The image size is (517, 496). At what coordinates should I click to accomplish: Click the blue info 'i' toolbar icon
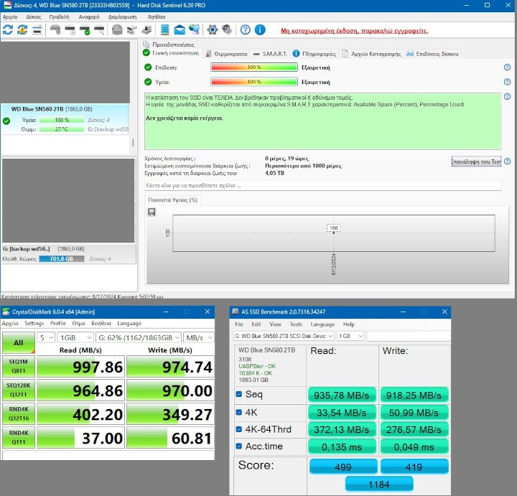(260, 30)
